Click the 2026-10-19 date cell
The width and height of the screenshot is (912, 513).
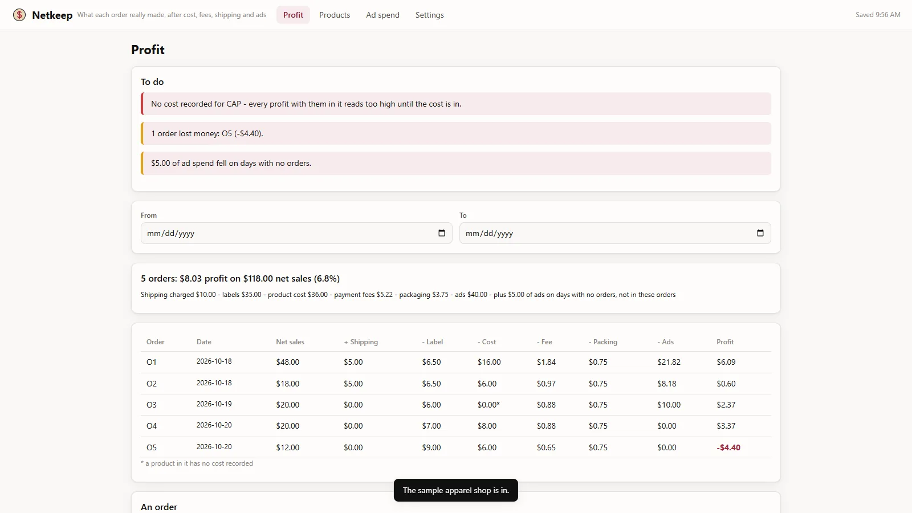click(214, 404)
